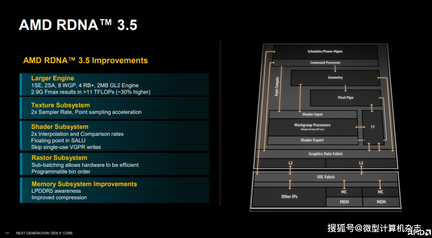Click the NEXT GENERATION ZEN 5 CORE footer
This screenshot has height=238, width=432.
45,233
